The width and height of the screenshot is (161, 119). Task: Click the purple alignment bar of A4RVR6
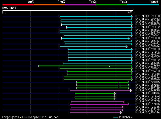click(x=100, y=91)
